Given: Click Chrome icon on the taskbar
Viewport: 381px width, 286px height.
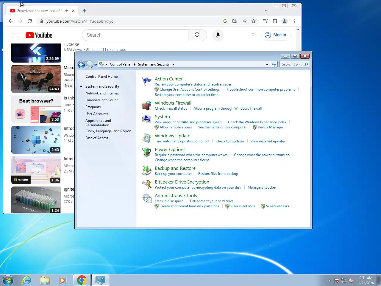Looking at the screenshot, I should (82, 280).
